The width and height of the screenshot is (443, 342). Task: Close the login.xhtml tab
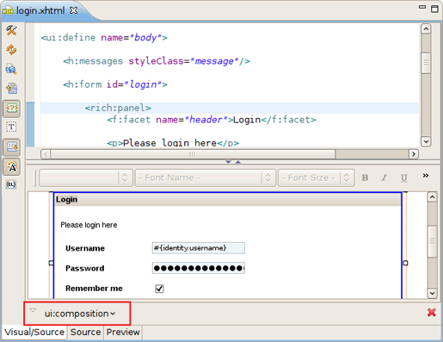(x=74, y=10)
